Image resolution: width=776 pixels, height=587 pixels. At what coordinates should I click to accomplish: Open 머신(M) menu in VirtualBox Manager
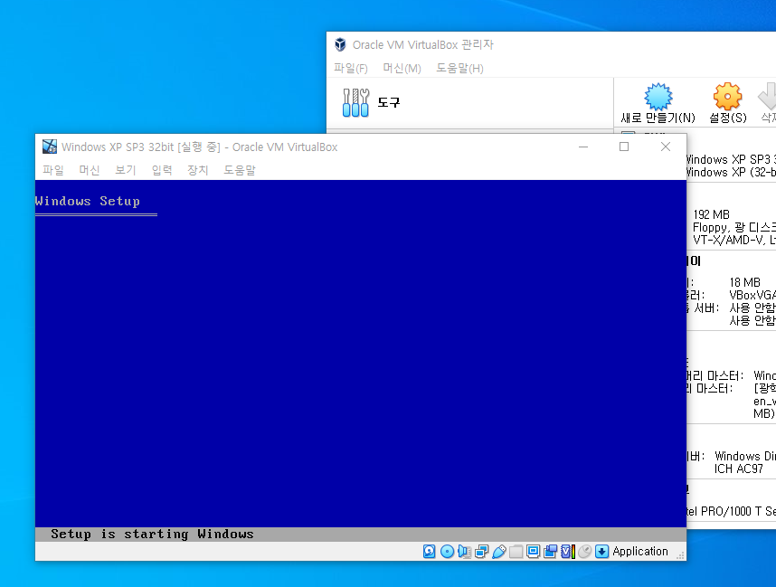pyautogui.click(x=402, y=69)
